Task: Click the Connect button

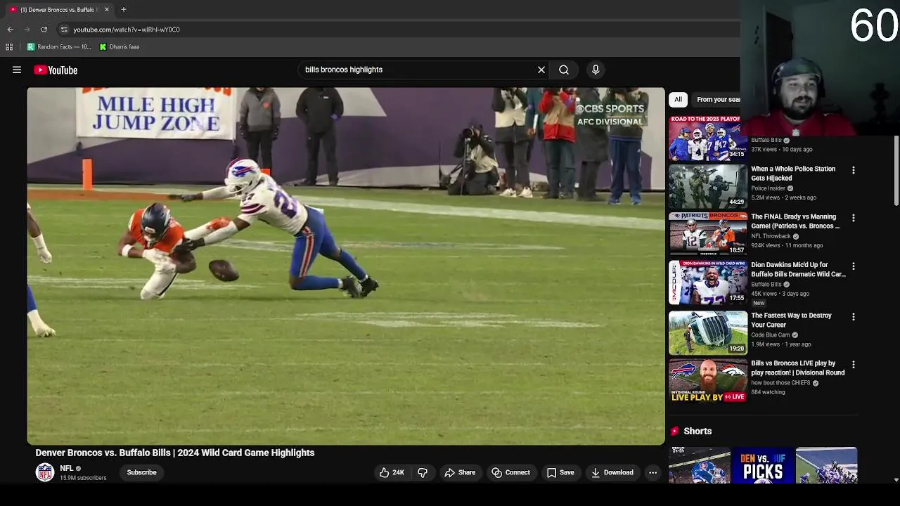Action: tap(511, 472)
